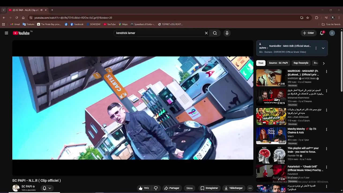Click in the YouTube search field
The height and width of the screenshot is (193, 343).
click(x=159, y=33)
